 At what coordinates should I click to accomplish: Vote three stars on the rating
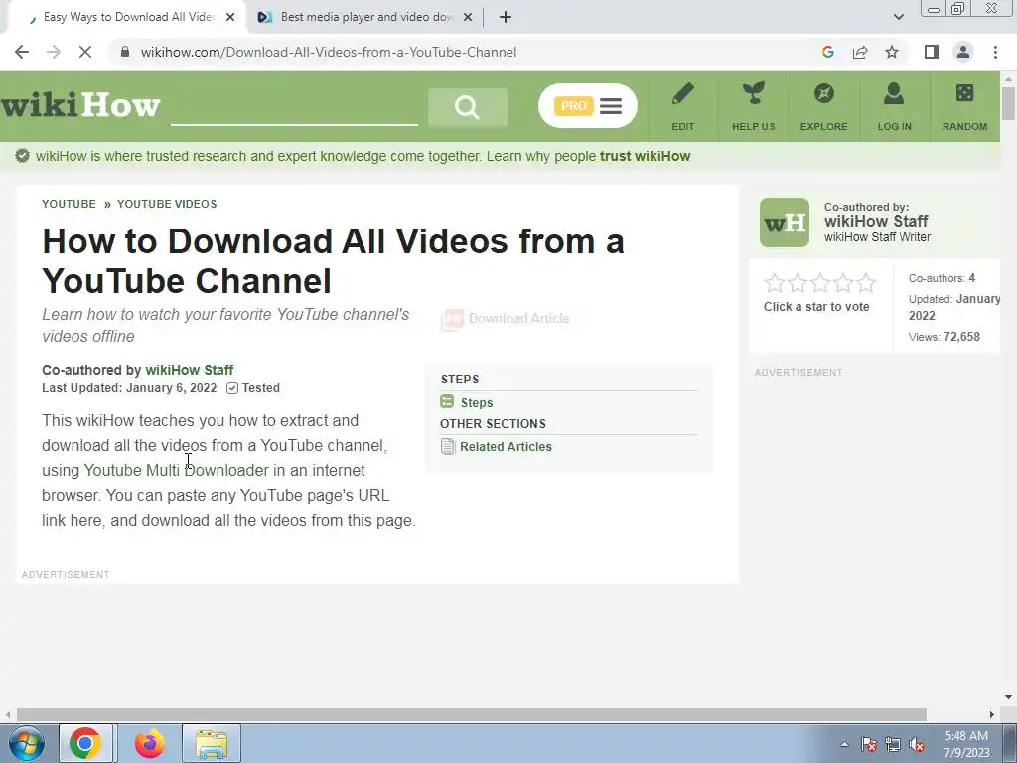[x=819, y=283]
